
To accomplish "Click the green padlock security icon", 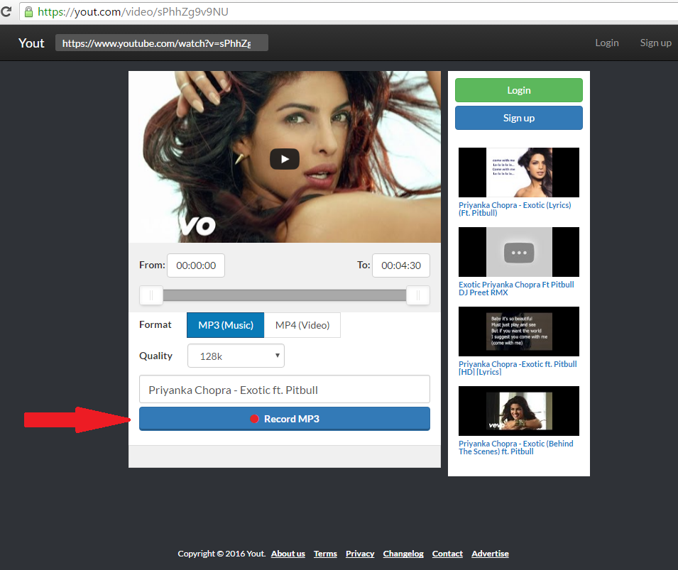I will tap(28, 12).
